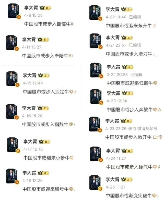Screen dimensions: 163x199
Task: Click 已编辑 label on the 4-22 20:23 post
Action: coord(136,75)
